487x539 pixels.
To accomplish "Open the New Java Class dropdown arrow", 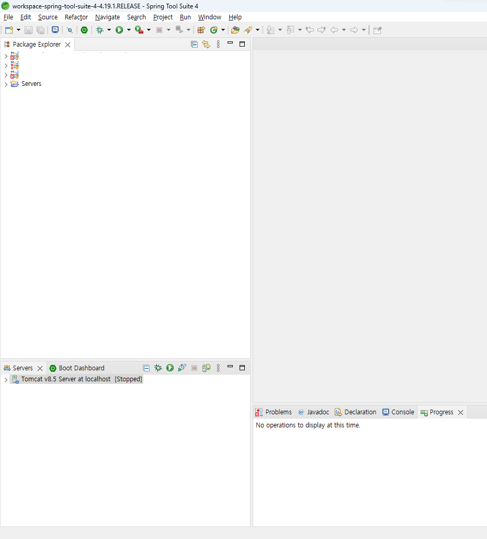I will click(x=223, y=30).
